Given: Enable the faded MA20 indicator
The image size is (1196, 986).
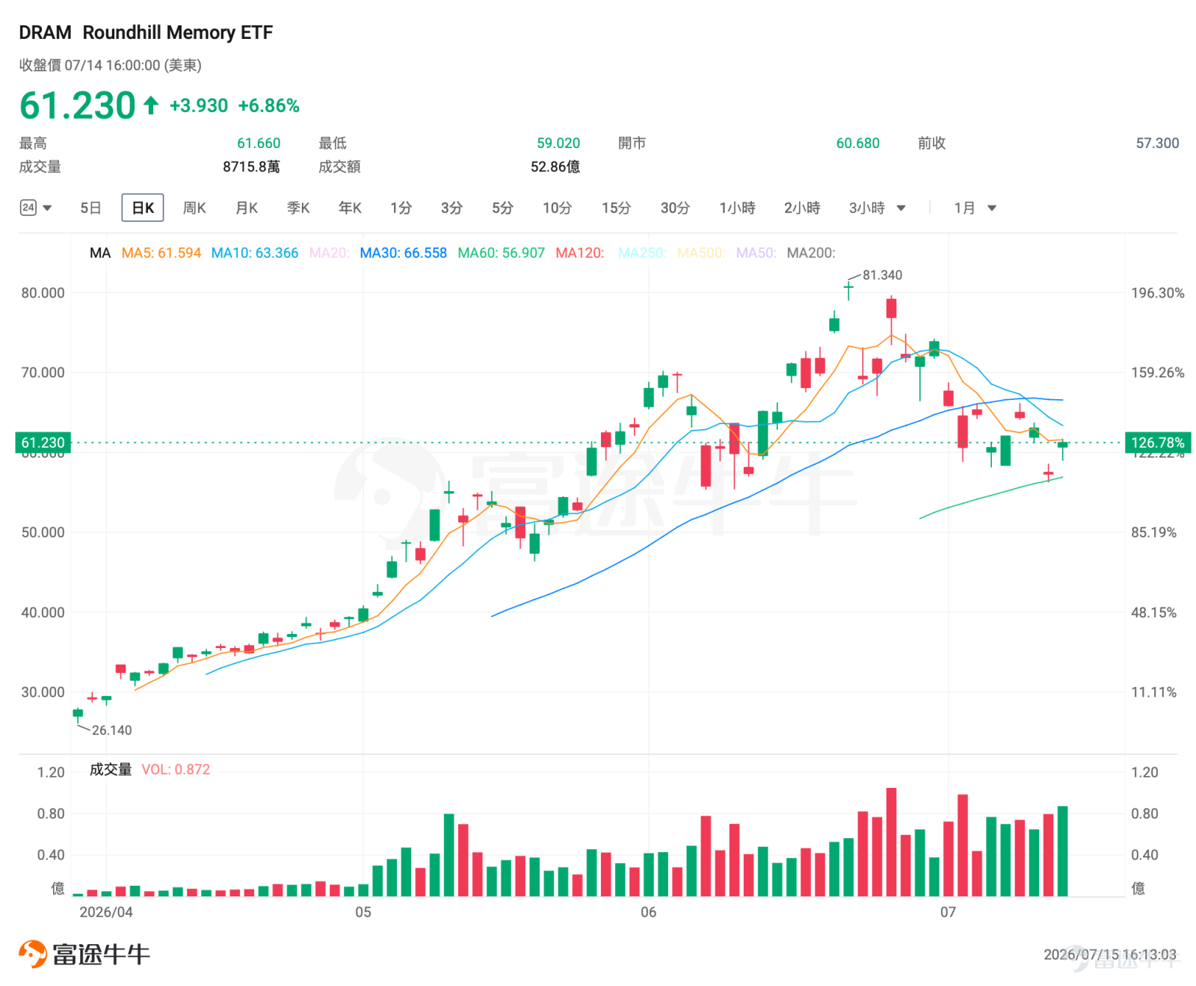Looking at the screenshot, I should tap(330, 253).
